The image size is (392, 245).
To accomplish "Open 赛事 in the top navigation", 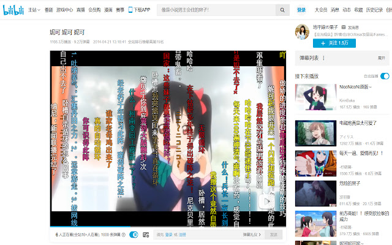I will [120, 10].
